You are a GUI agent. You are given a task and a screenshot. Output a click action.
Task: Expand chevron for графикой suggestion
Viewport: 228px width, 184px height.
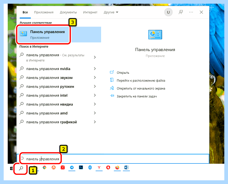pos(95,122)
